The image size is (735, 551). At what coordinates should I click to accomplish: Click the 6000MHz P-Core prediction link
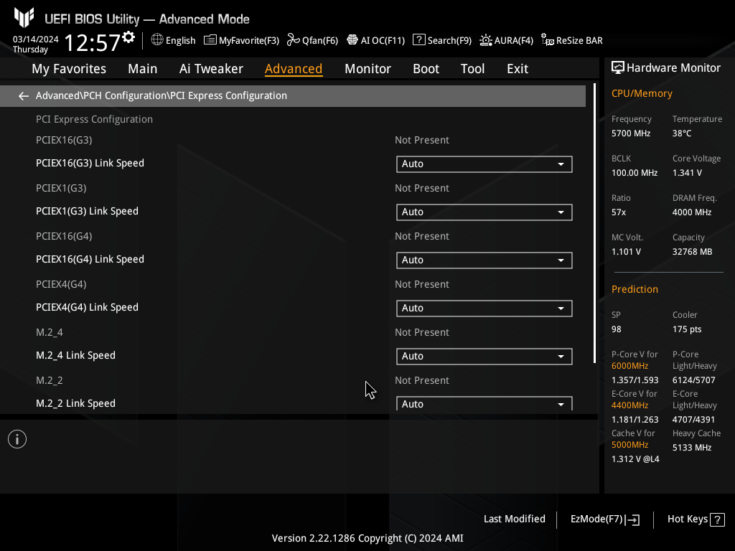(629, 366)
